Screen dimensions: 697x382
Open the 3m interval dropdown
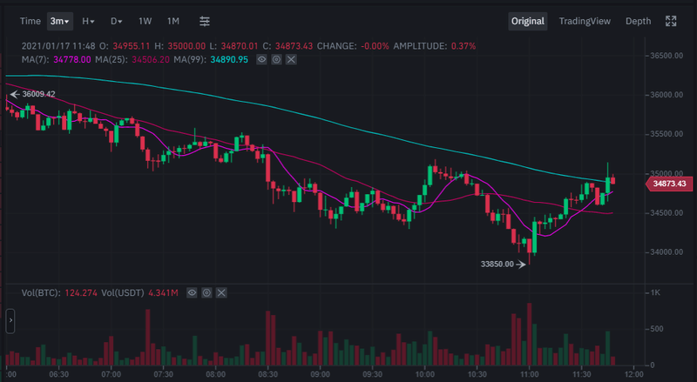click(60, 21)
